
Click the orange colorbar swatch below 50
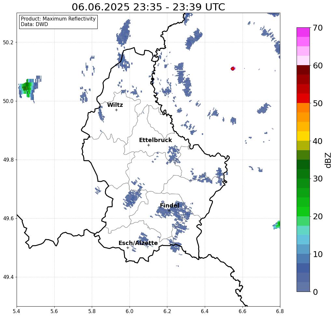[303, 108]
